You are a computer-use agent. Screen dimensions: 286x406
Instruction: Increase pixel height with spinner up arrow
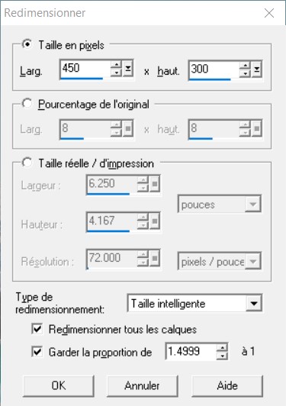click(x=245, y=65)
